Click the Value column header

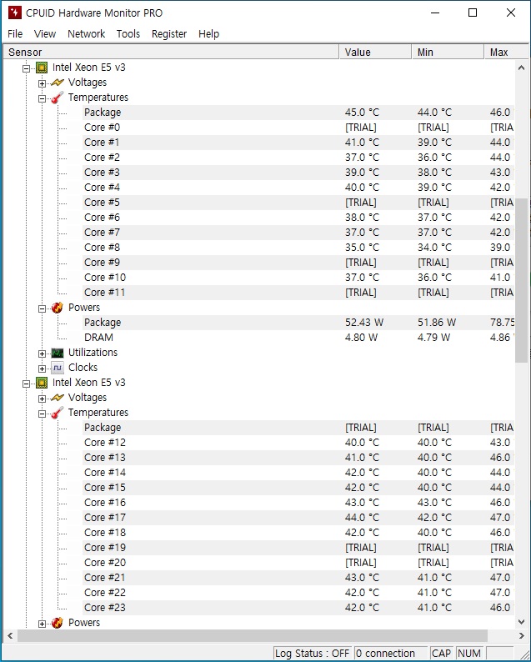[375, 52]
